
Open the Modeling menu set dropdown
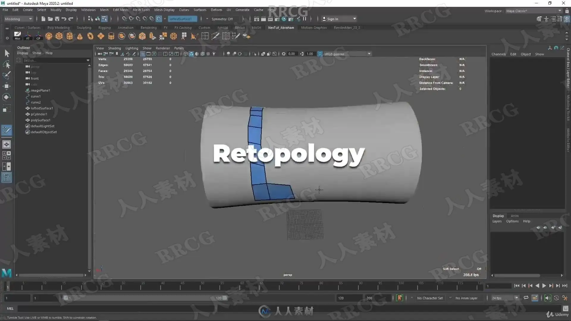click(x=18, y=19)
